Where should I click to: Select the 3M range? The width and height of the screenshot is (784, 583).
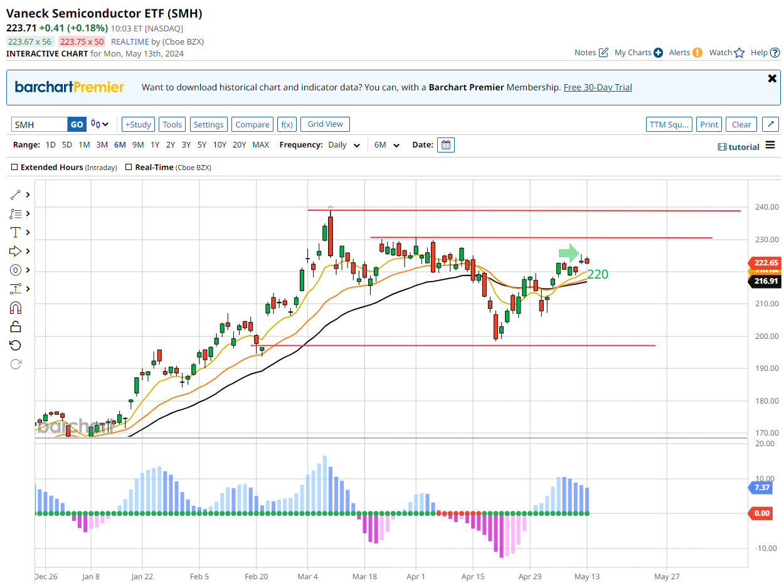(102, 145)
